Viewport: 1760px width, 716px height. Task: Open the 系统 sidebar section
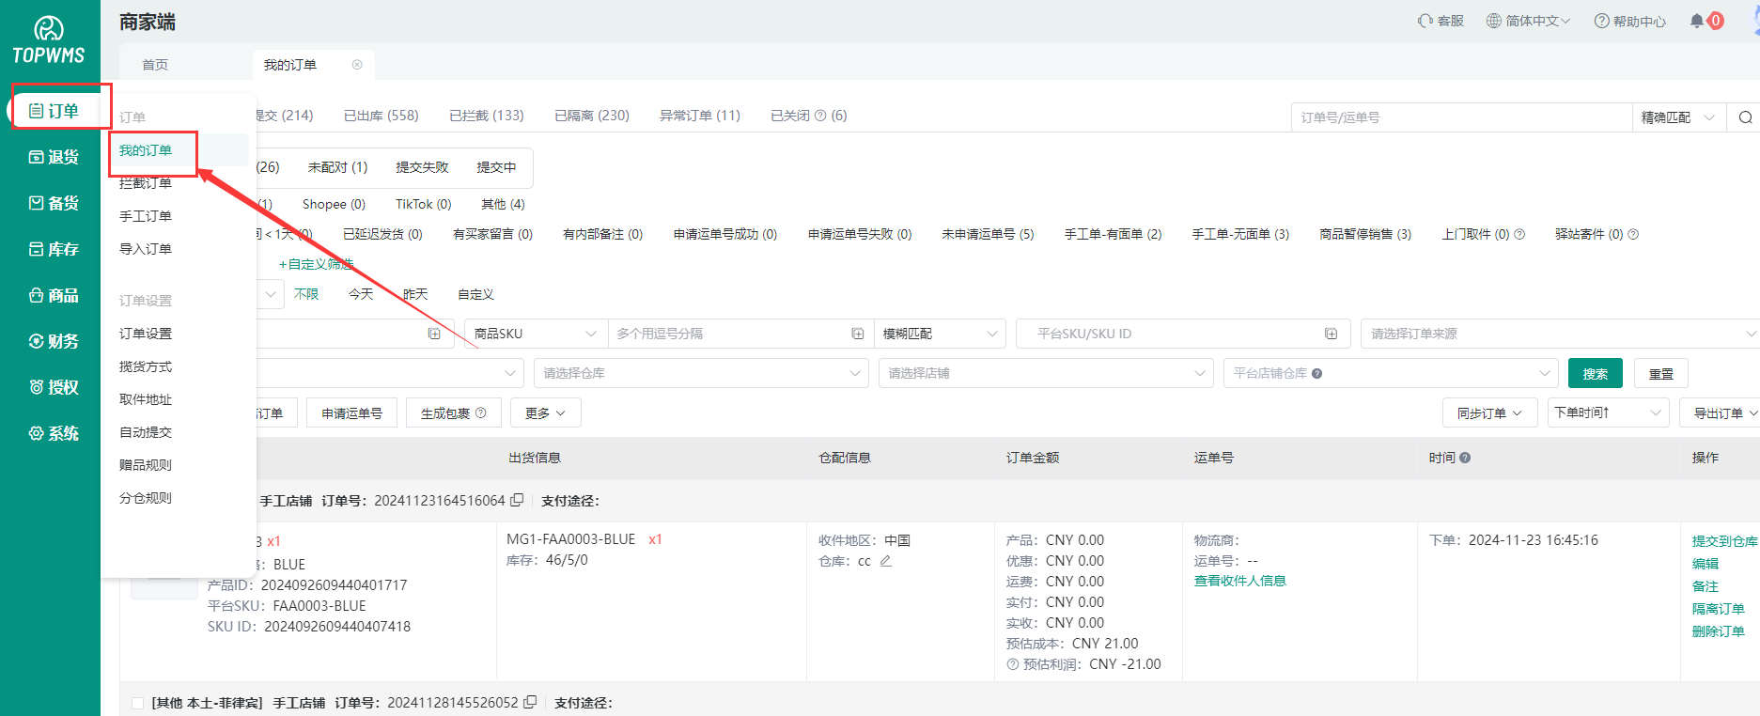tap(54, 433)
